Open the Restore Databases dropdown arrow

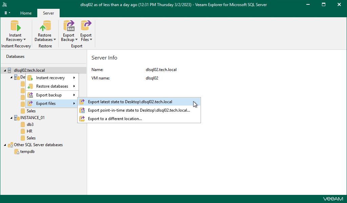point(55,40)
